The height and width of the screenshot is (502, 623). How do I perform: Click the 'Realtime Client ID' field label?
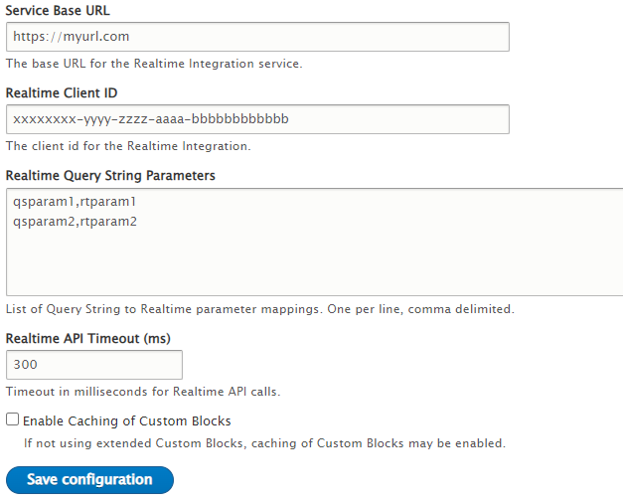[x=68, y=93]
